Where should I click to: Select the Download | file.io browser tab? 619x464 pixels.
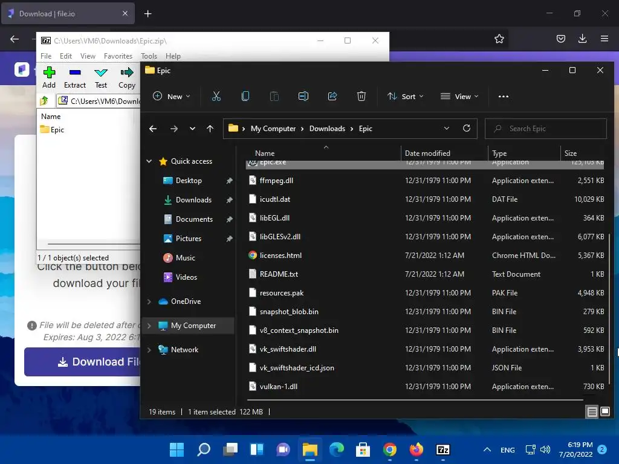coord(68,13)
